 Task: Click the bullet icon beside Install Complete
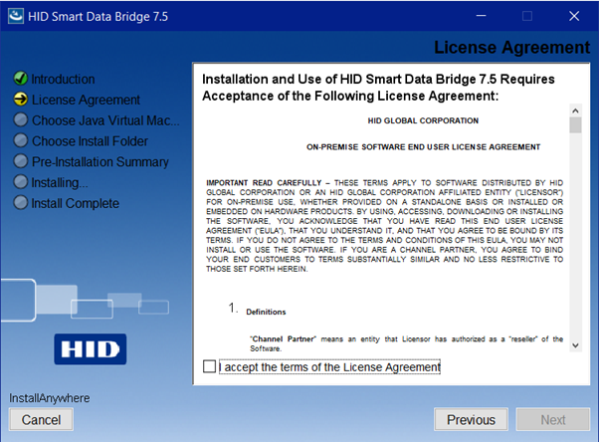coord(20,203)
